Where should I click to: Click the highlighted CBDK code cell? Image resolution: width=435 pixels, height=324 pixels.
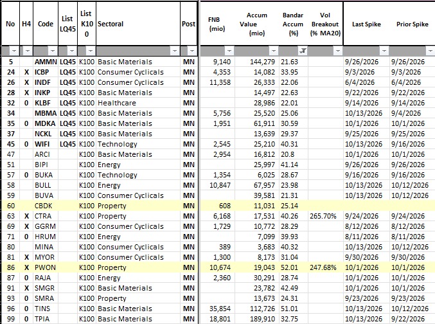[46, 206]
